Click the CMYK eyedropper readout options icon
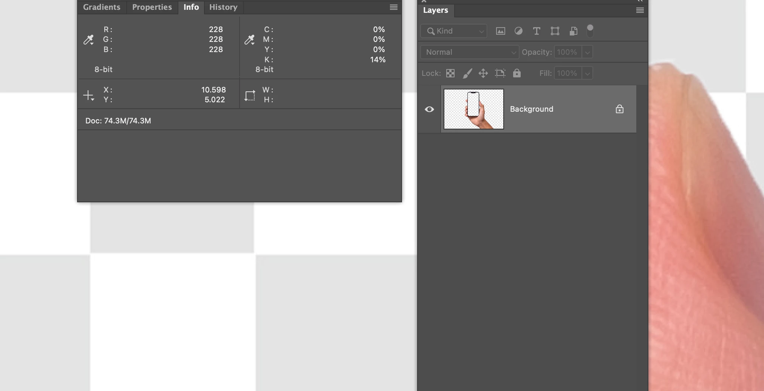This screenshot has width=764, height=391. (x=249, y=40)
